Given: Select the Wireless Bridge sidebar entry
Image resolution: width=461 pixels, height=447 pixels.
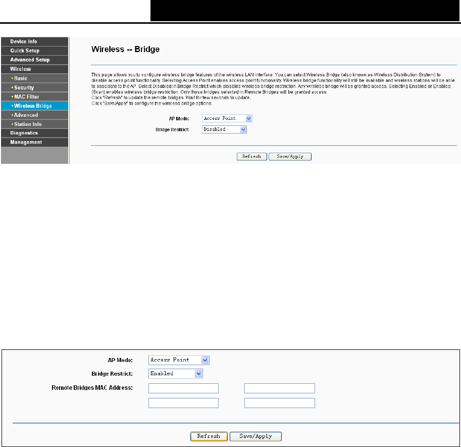Looking at the screenshot, I should point(34,106).
